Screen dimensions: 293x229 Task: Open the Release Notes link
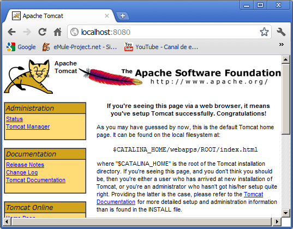coord(25,165)
